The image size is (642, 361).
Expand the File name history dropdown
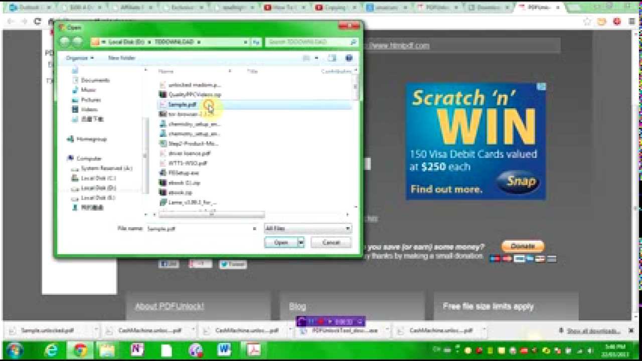(255, 229)
